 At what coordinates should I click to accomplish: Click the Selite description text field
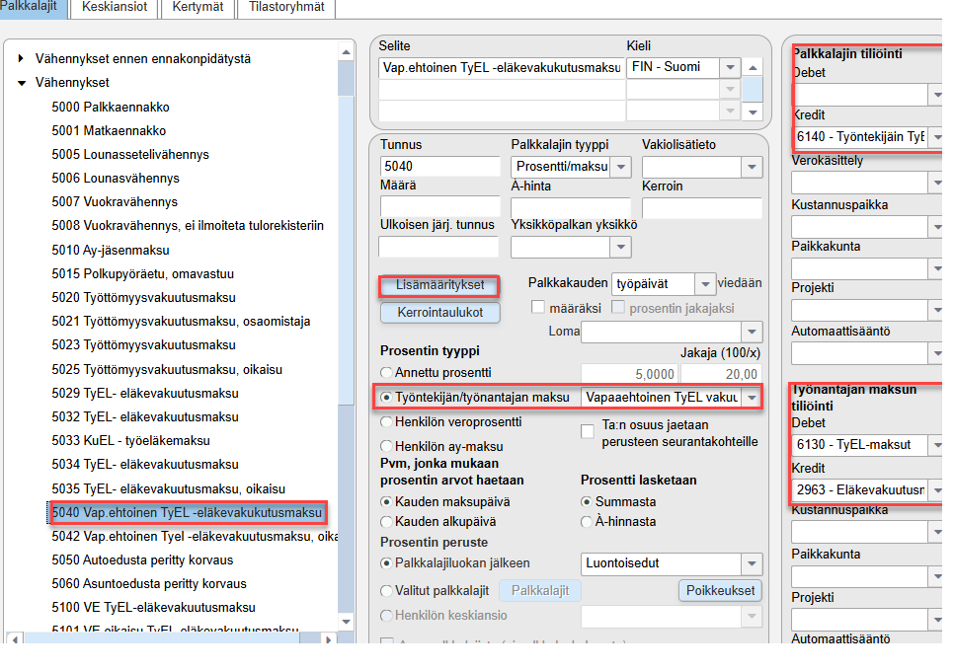click(x=502, y=67)
